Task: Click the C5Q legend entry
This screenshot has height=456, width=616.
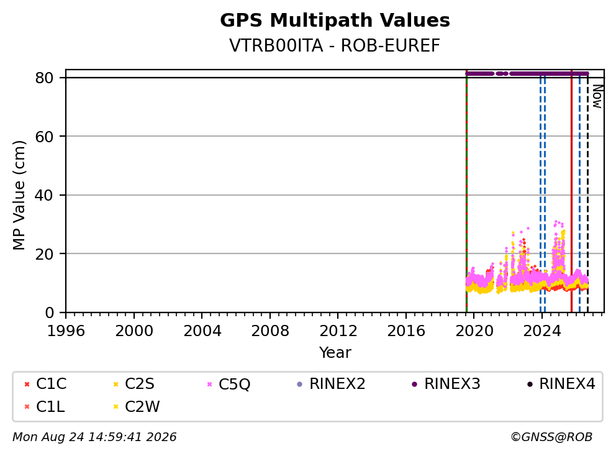Action: point(229,384)
